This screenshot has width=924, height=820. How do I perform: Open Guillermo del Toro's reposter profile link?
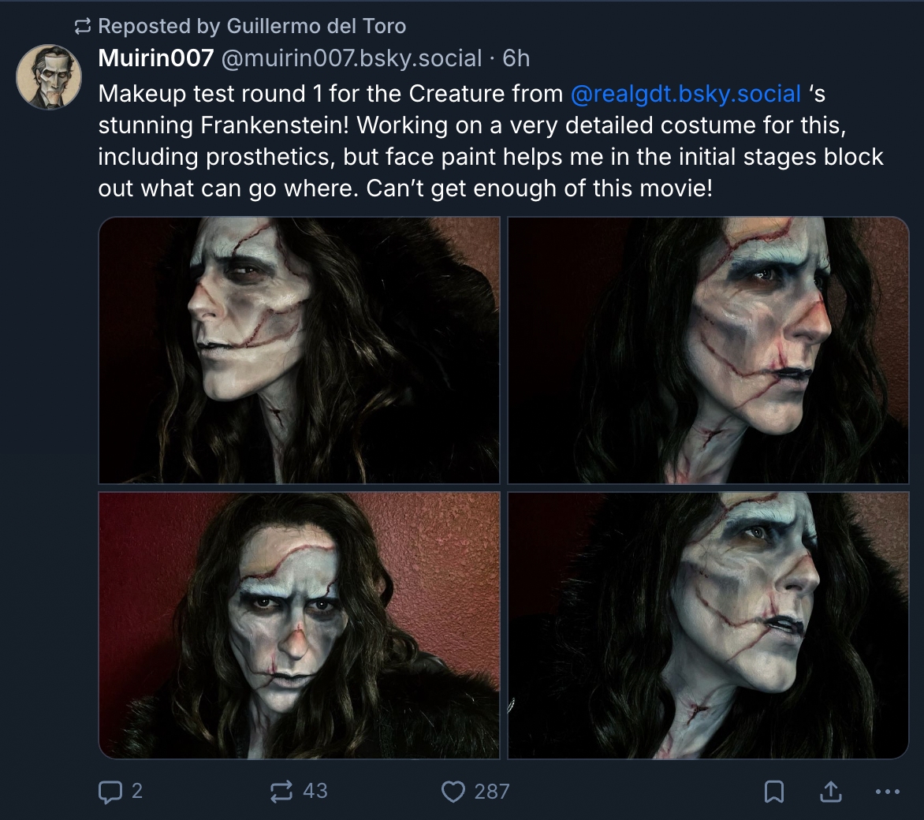316,26
